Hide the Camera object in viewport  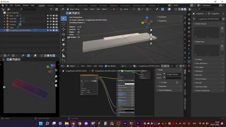(x=50, y=24)
